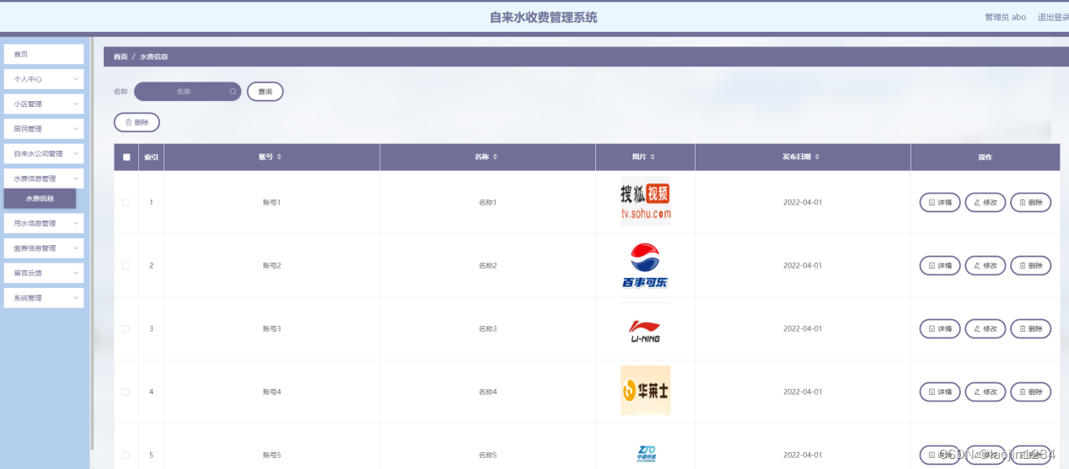
Task: Collapse the 水费信息管理 sidebar menu
Action: pyautogui.click(x=44, y=179)
